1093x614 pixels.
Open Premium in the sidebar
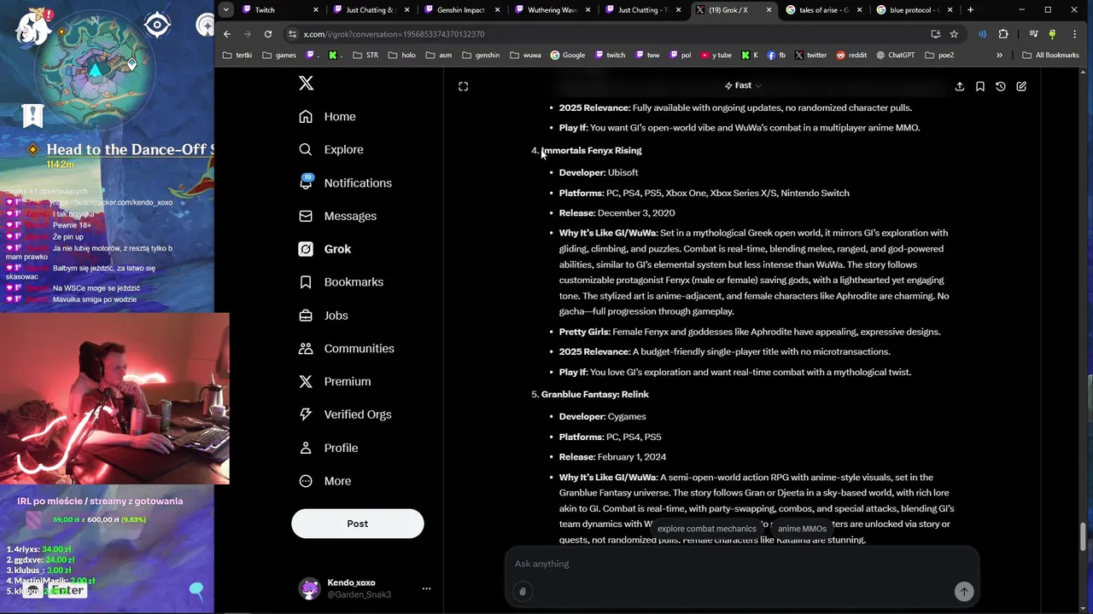tap(334, 381)
